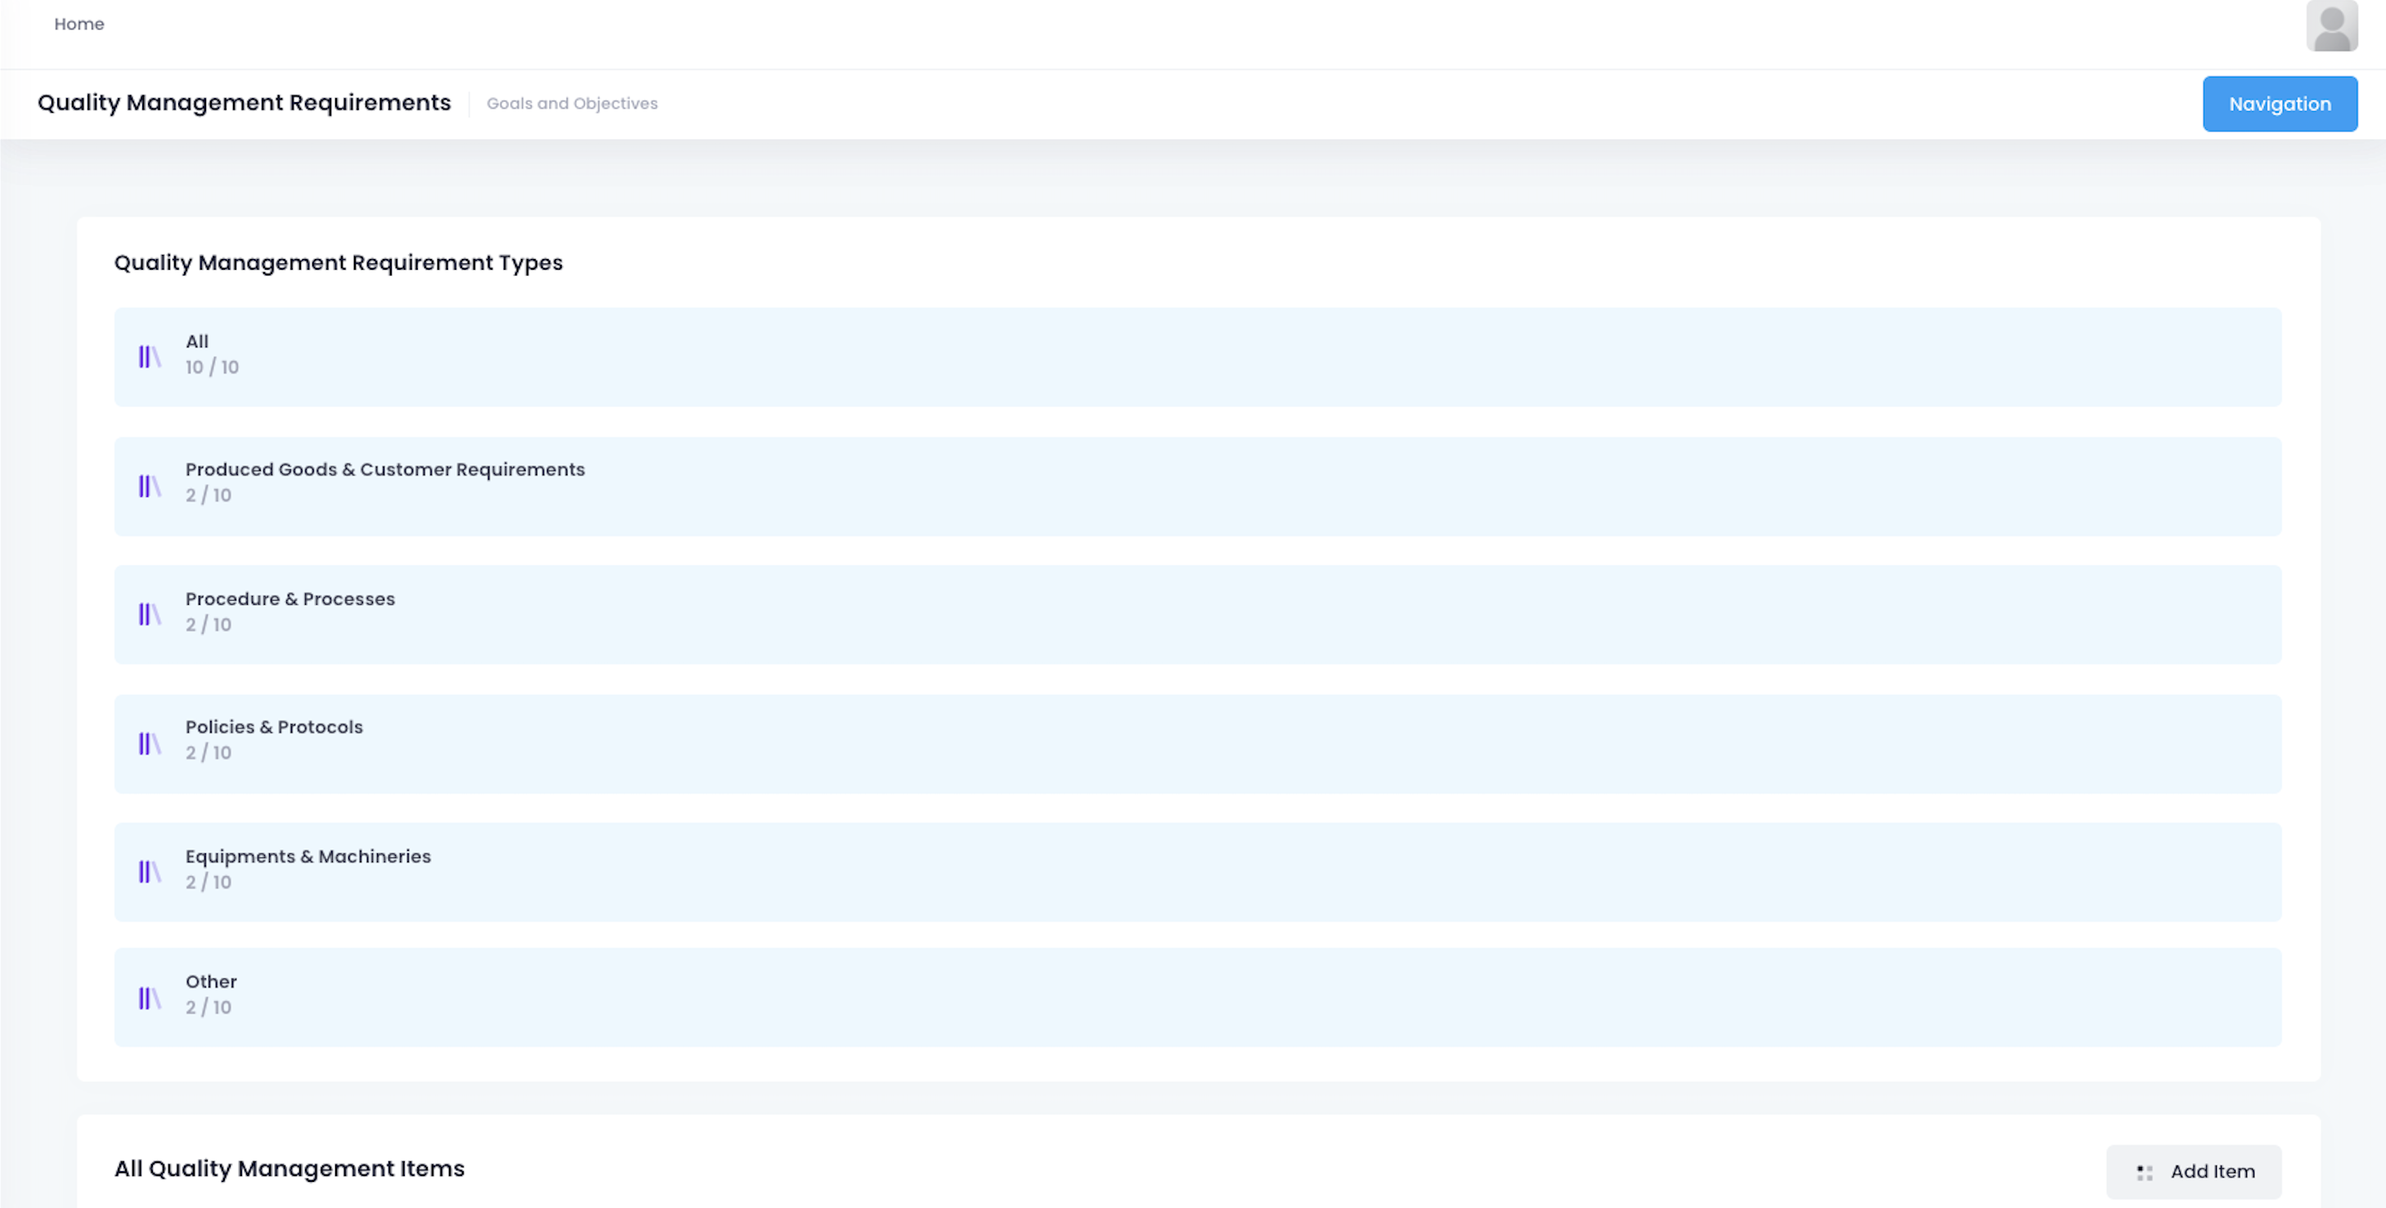
Task: Open the user profile avatar
Action: [2331, 26]
